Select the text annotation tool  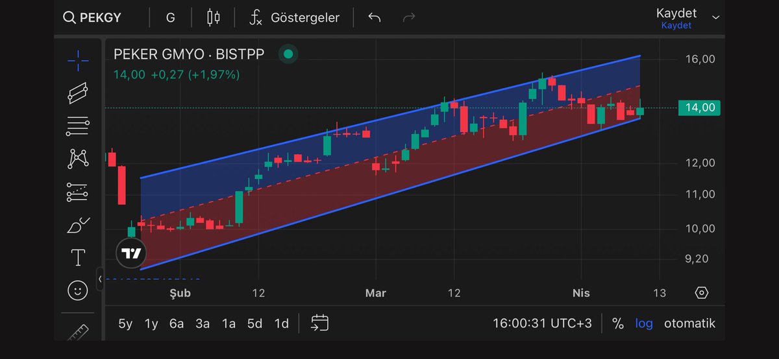click(78, 258)
